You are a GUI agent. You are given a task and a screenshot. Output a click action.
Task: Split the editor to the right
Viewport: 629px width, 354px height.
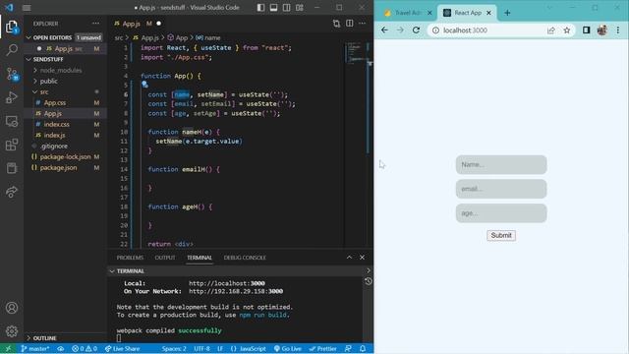[350, 24]
